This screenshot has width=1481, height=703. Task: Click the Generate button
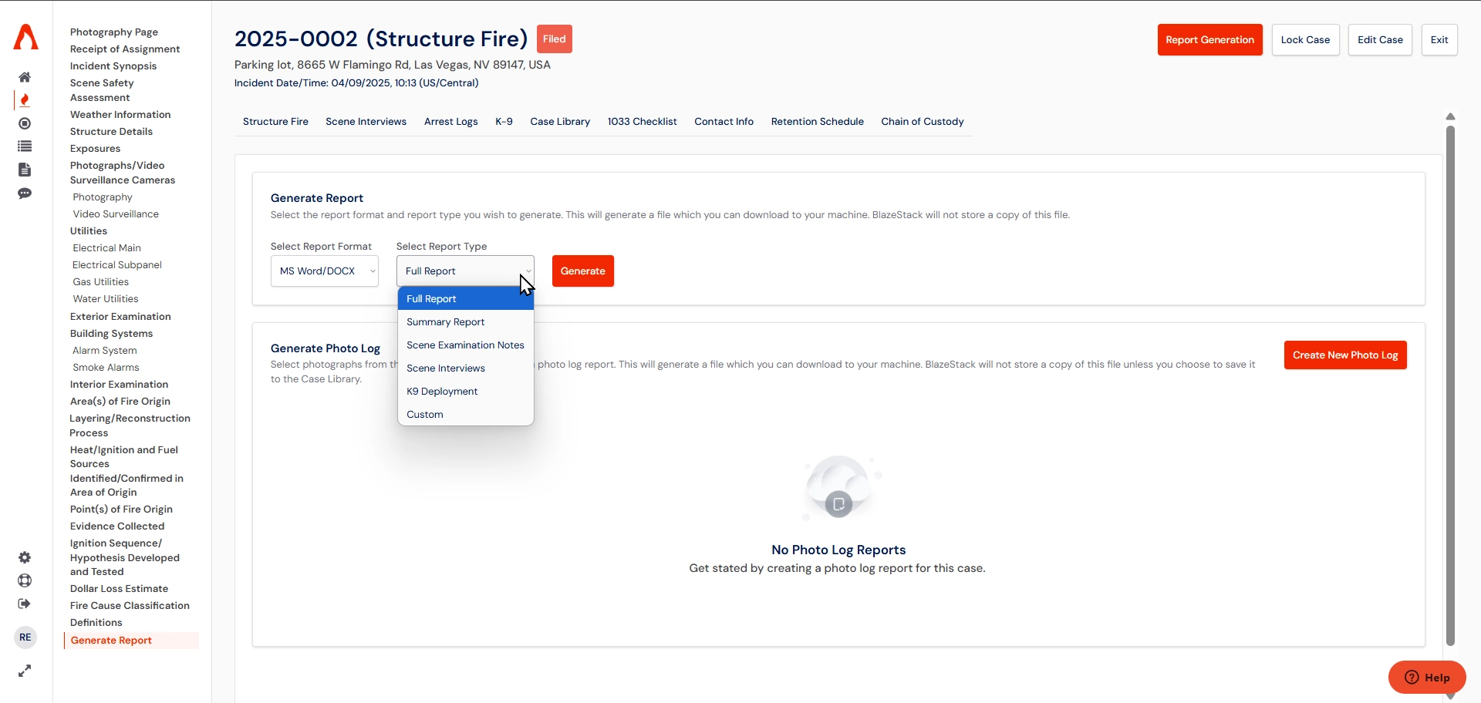click(582, 271)
